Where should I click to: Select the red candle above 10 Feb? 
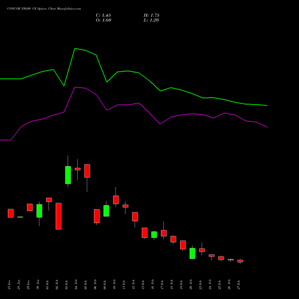[116, 200]
